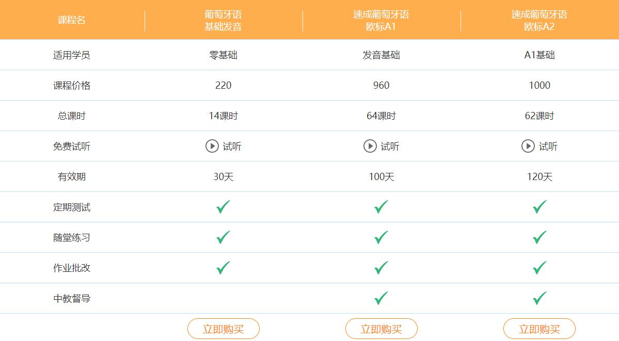Click 立即购买 for the 欧标A2 course
Viewport: 619px width, 341px height.
[540, 328]
